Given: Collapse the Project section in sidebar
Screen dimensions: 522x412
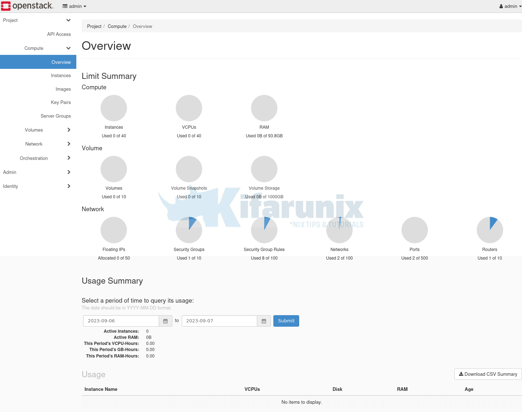Looking at the screenshot, I should point(68,20).
